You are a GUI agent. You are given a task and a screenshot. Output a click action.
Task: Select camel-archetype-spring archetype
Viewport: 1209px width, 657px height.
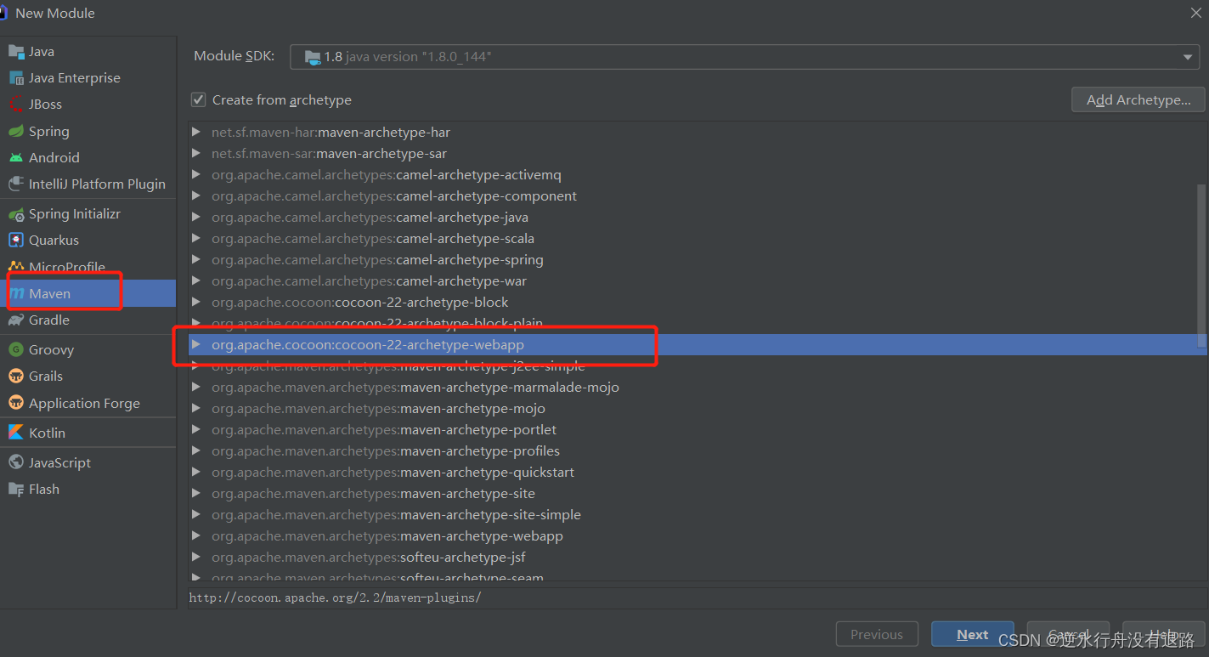697,259
